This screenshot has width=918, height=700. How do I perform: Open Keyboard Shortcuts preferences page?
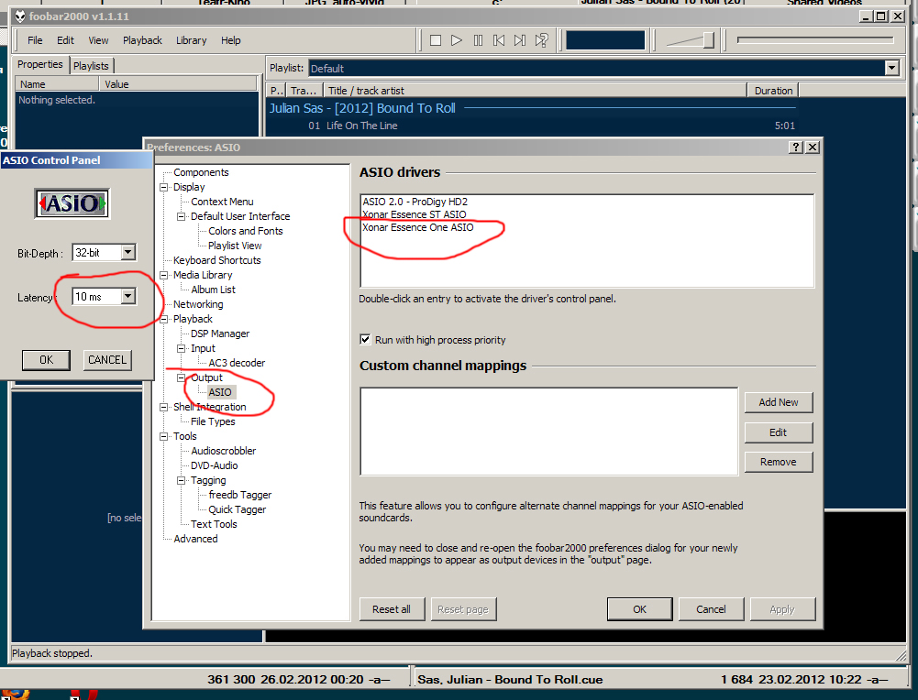[217, 260]
